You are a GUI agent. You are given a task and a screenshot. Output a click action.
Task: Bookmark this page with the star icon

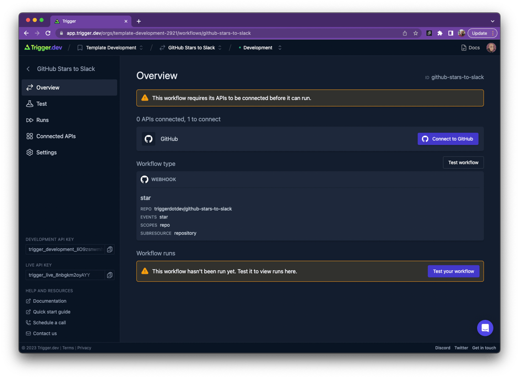[416, 33]
